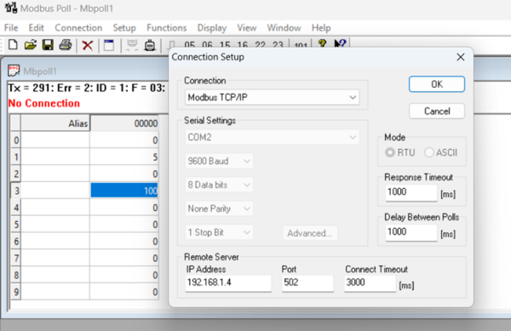511x331 pixels.
Task: Click the Modbus Poll application title icon
Action: [11, 8]
